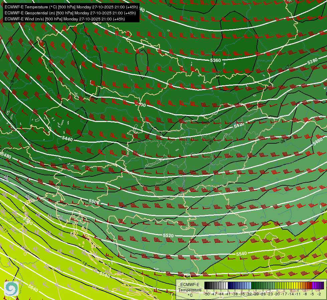Click the -41 value on legend scale

tap(228, 294)
